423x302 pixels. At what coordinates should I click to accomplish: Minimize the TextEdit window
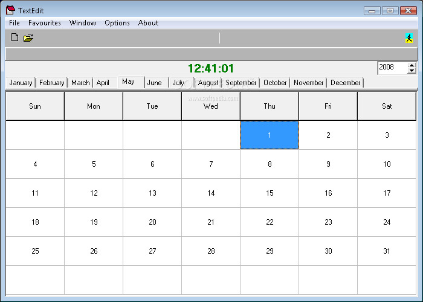click(372, 10)
